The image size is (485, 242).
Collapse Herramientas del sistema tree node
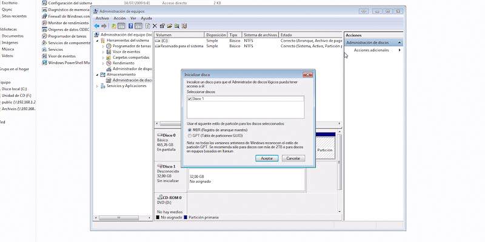click(x=97, y=41)
